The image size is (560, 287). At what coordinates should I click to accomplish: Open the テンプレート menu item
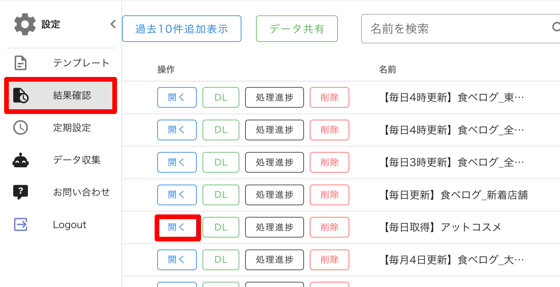(x=81, y=63)
